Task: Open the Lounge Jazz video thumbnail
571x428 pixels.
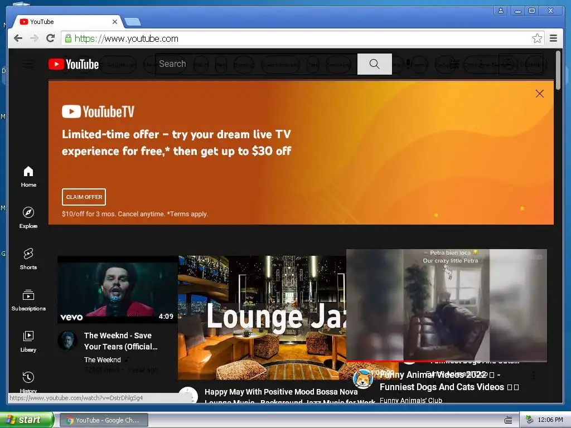Action: (262, 317)
